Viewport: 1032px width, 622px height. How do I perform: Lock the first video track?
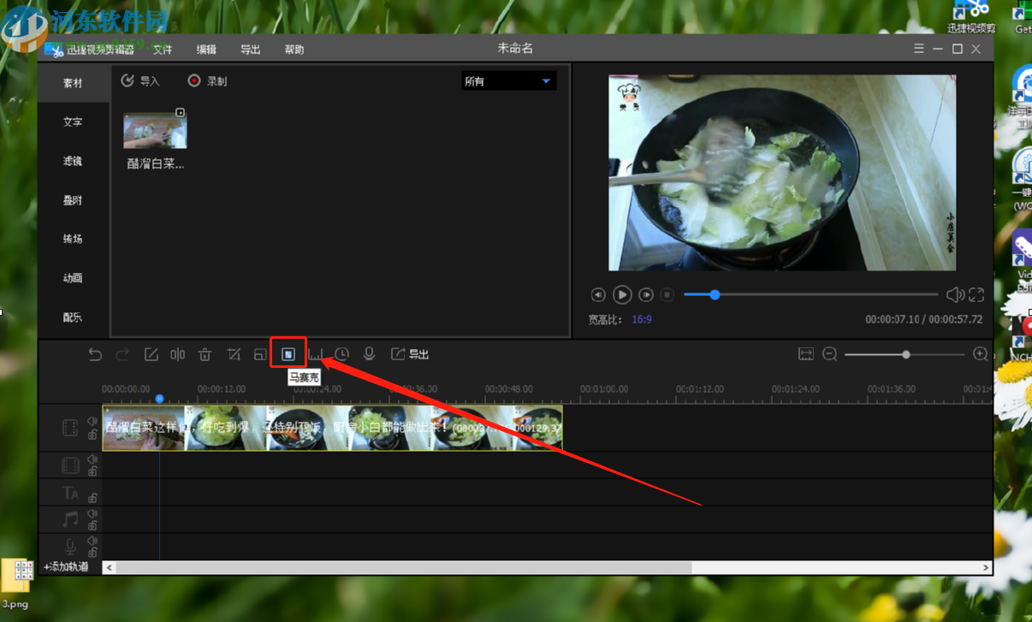tap(92, 435)
